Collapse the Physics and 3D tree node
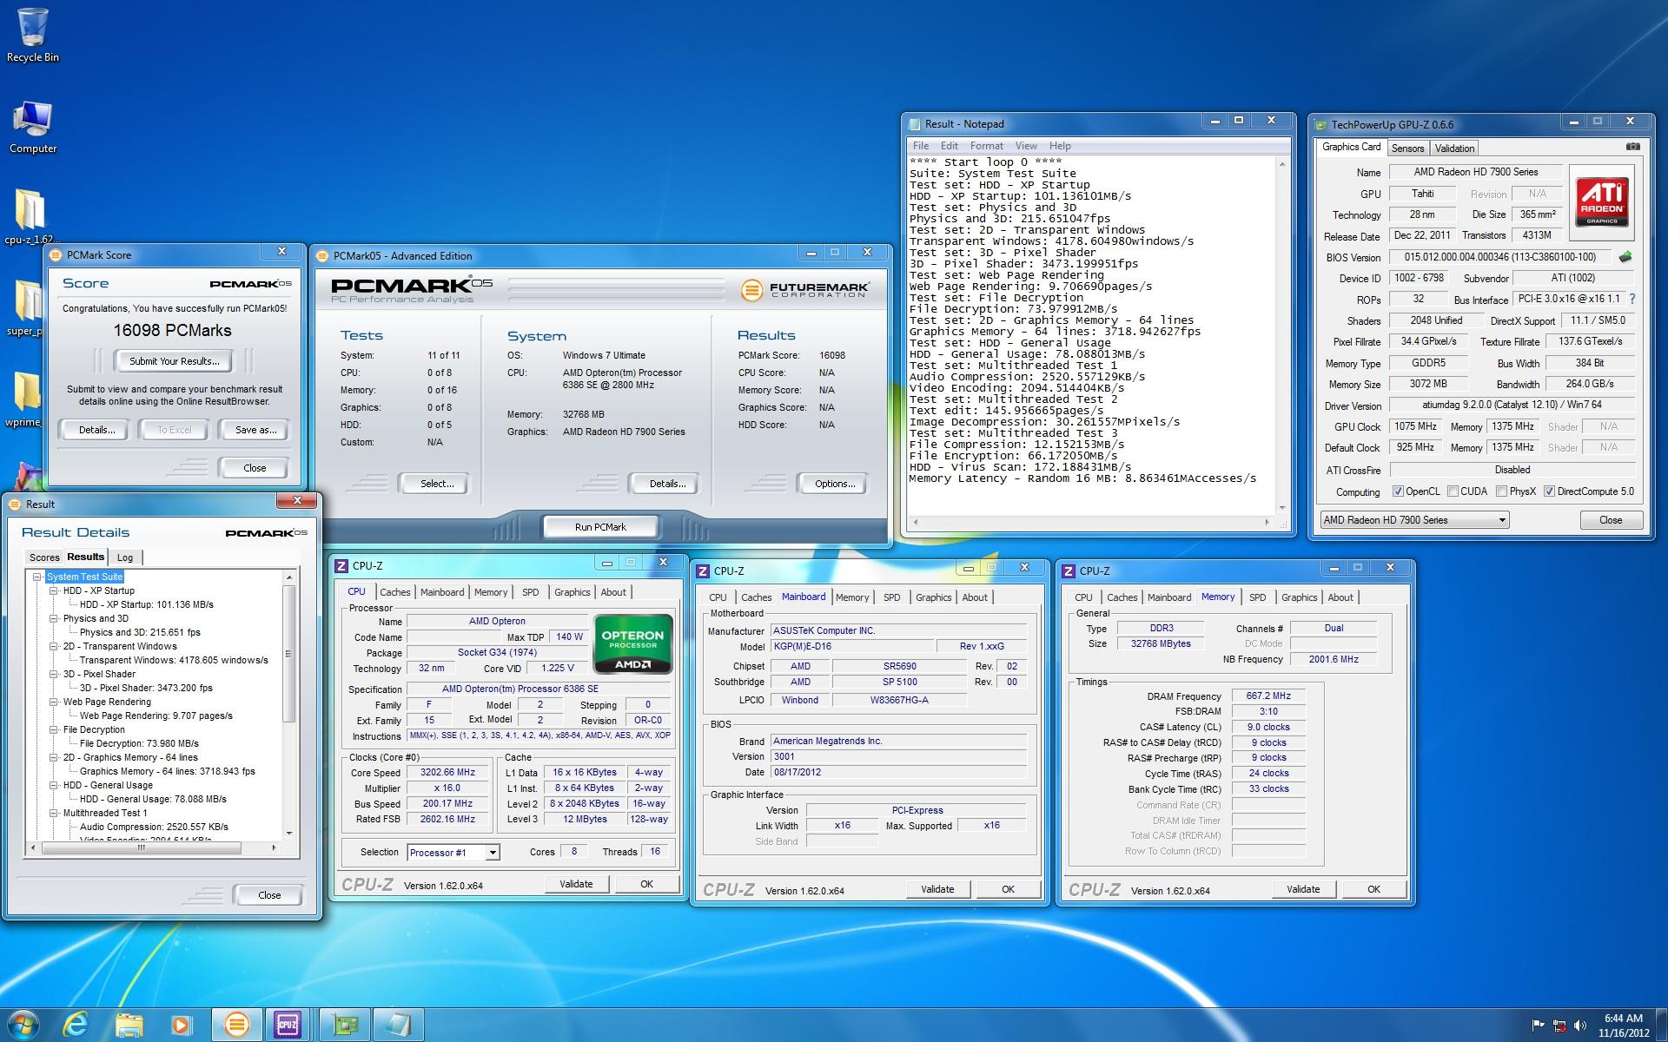 [x=54, y=618]
